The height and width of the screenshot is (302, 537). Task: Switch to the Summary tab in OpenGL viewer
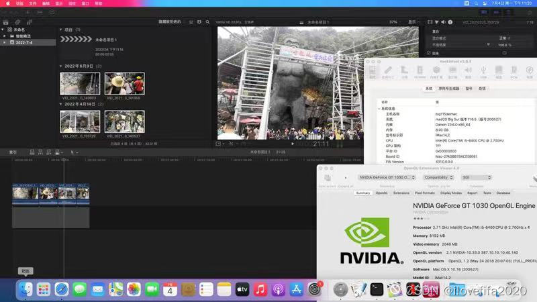tap(363, 193)
